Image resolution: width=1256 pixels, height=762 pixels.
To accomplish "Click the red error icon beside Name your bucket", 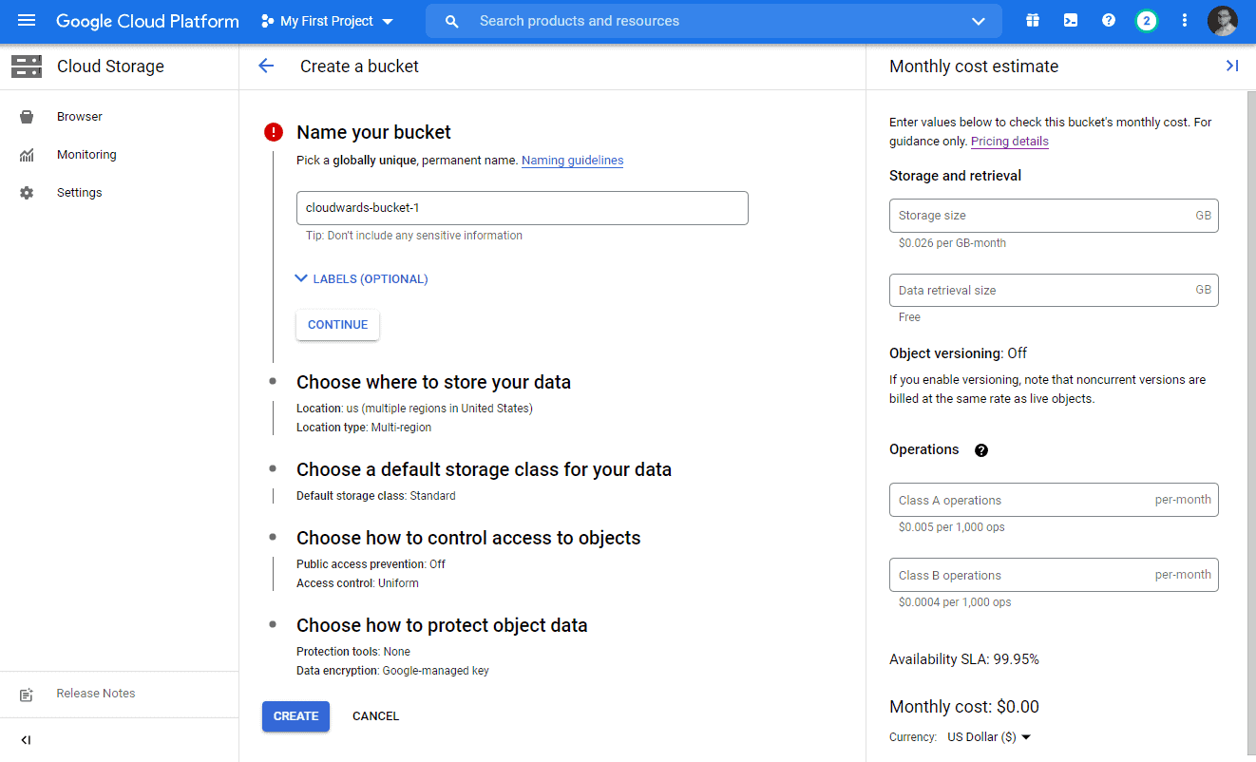I will tap(274, 132).
